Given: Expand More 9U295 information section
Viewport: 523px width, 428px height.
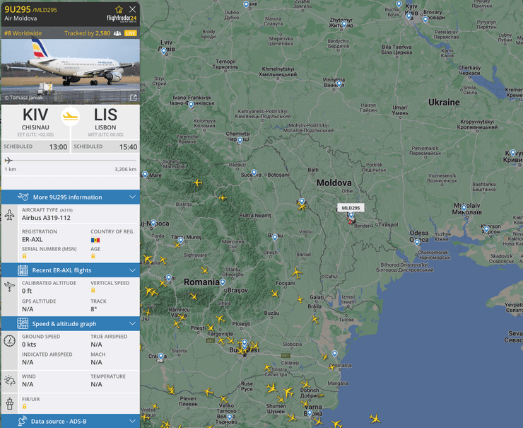Looking at the screenshot, I should [70, 197].
